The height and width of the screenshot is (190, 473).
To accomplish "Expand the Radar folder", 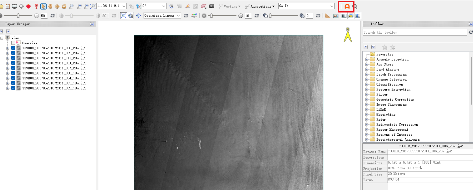I will click(x=367, y=120).
